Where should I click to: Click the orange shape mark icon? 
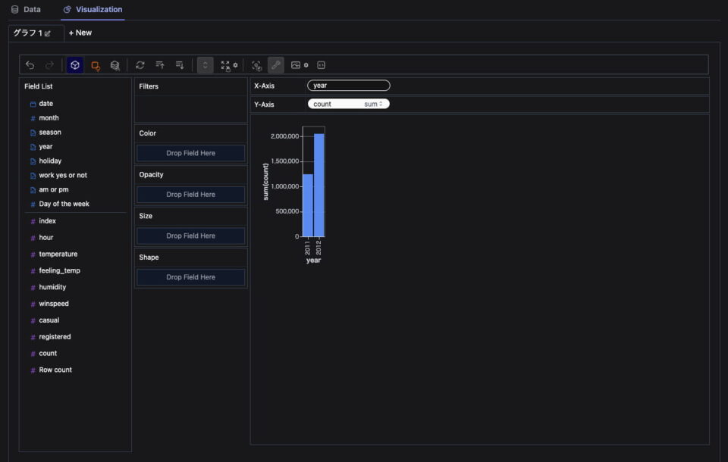(x=95, y=65)
